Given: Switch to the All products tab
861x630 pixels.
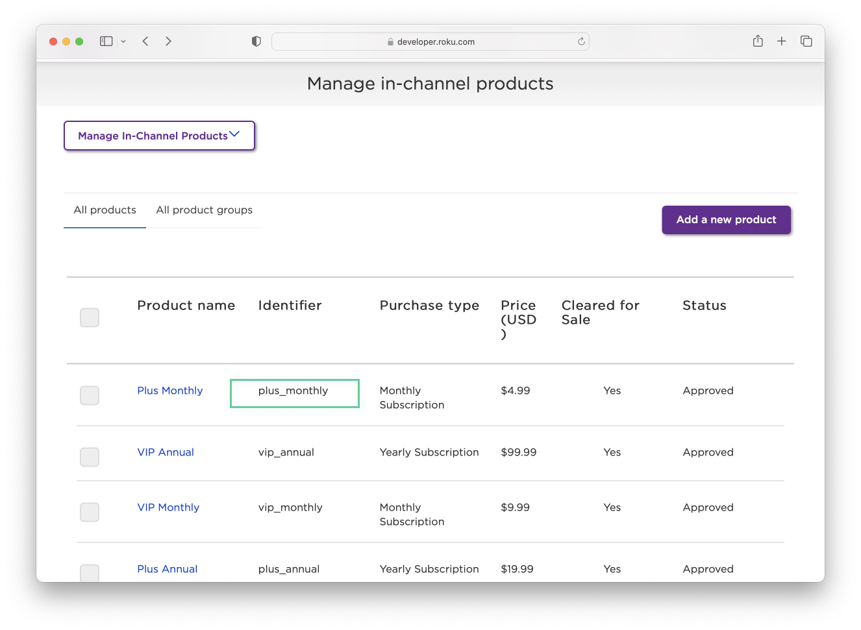Looking at the screenshot, I should pyautogui.click(x=105, y=210).
